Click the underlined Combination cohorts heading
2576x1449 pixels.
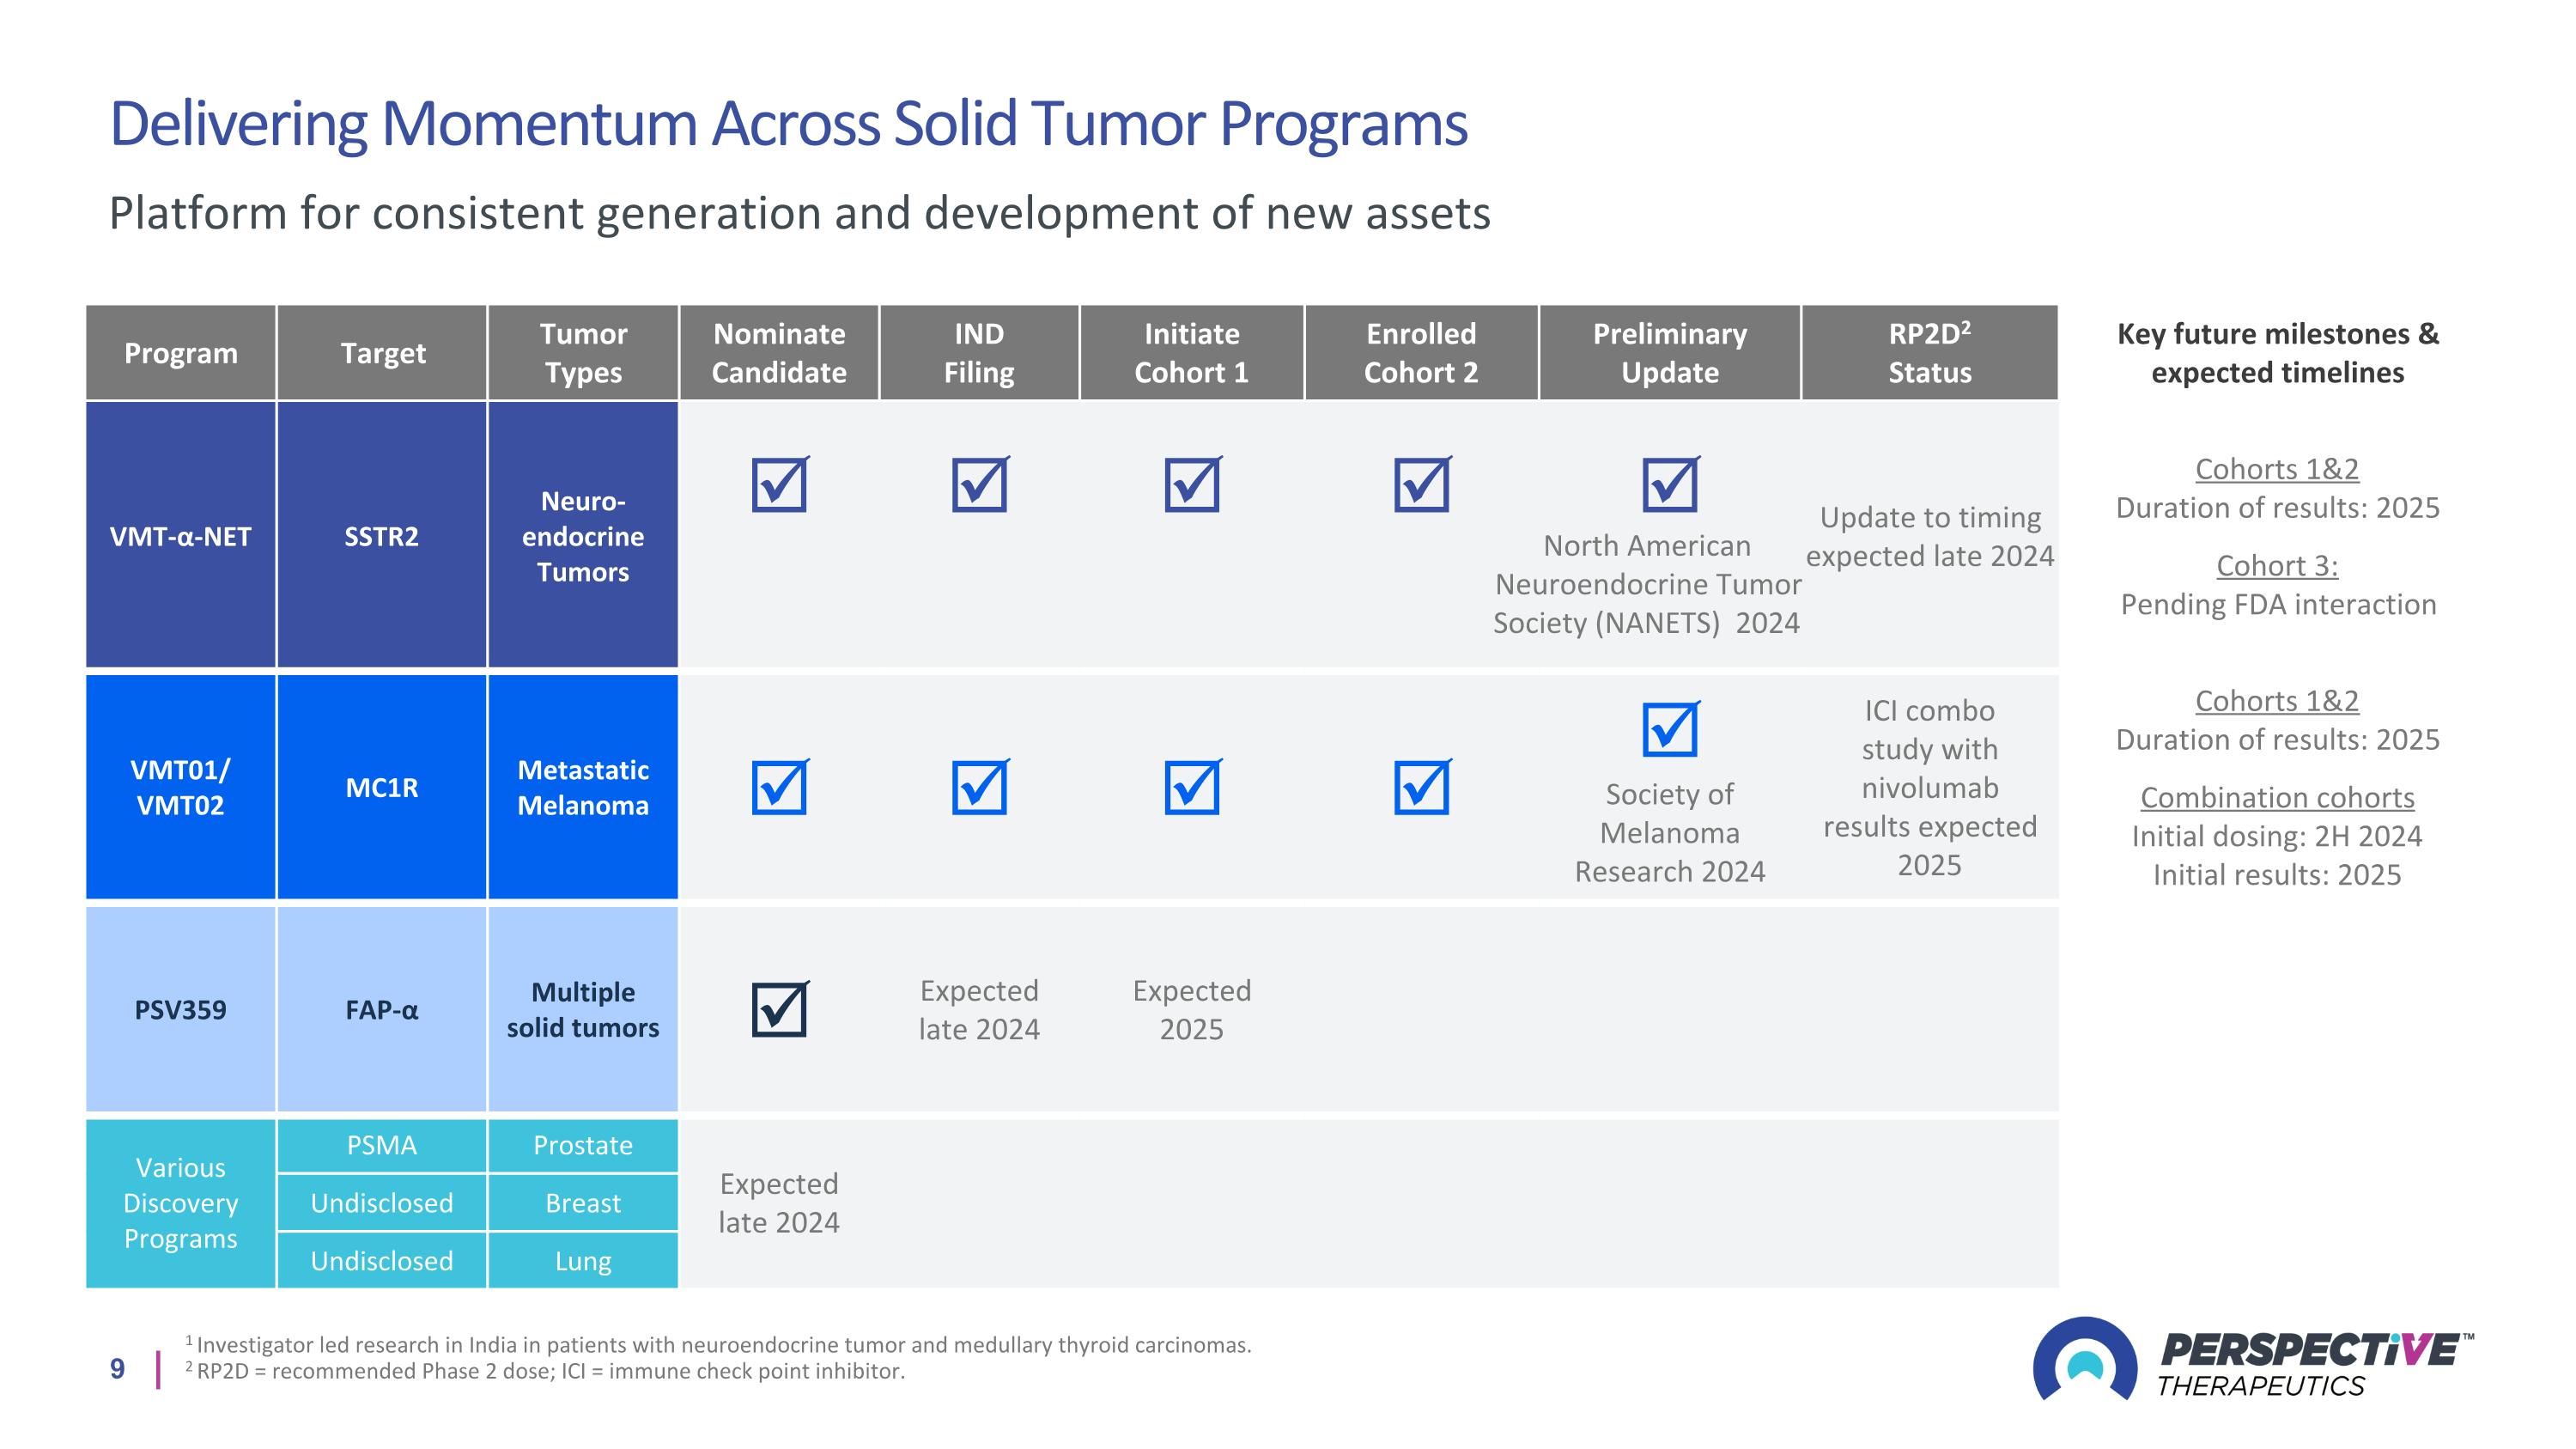2277,797
